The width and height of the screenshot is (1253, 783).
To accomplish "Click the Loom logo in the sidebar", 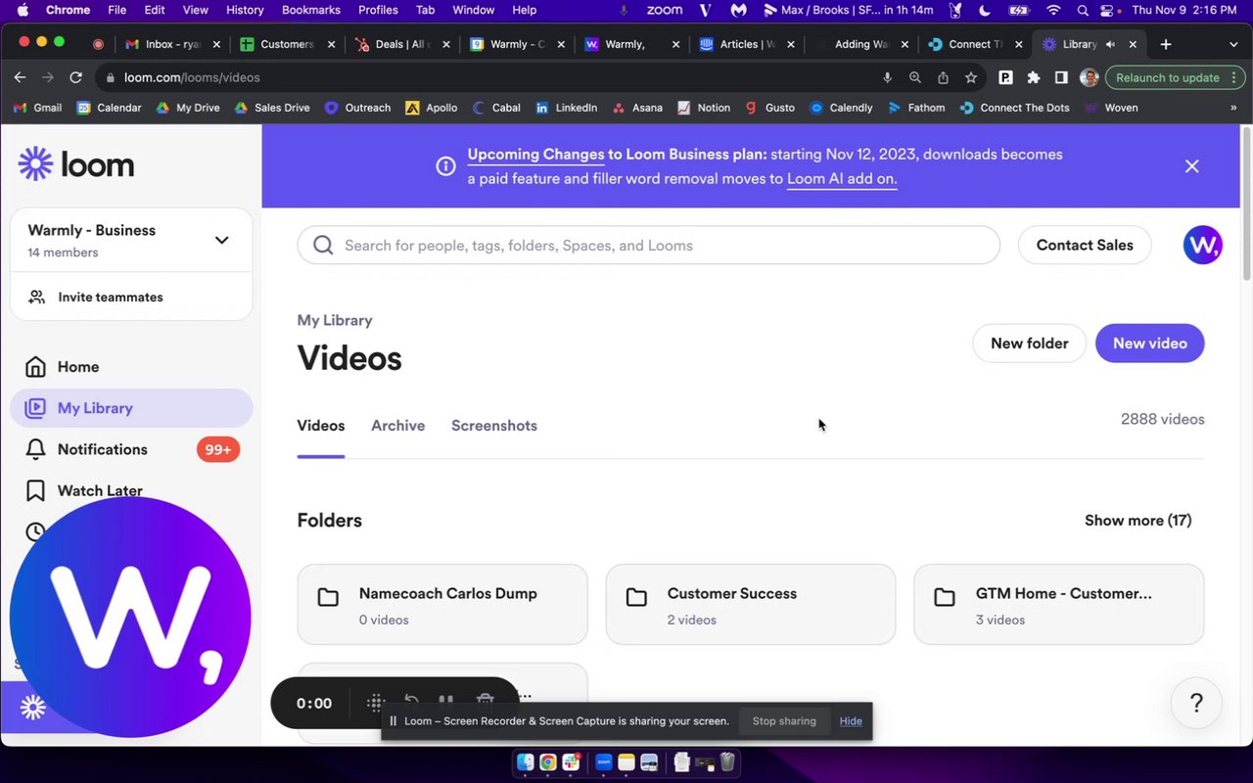I will [76, 164].
